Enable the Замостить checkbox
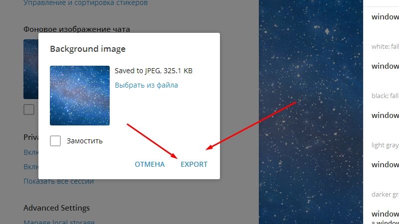Screen dimensions: 399x224 click(55, 141)
